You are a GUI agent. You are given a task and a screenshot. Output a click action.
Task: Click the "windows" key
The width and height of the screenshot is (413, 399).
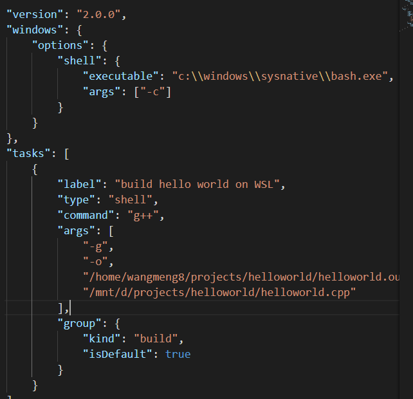[x=35, y=30]
